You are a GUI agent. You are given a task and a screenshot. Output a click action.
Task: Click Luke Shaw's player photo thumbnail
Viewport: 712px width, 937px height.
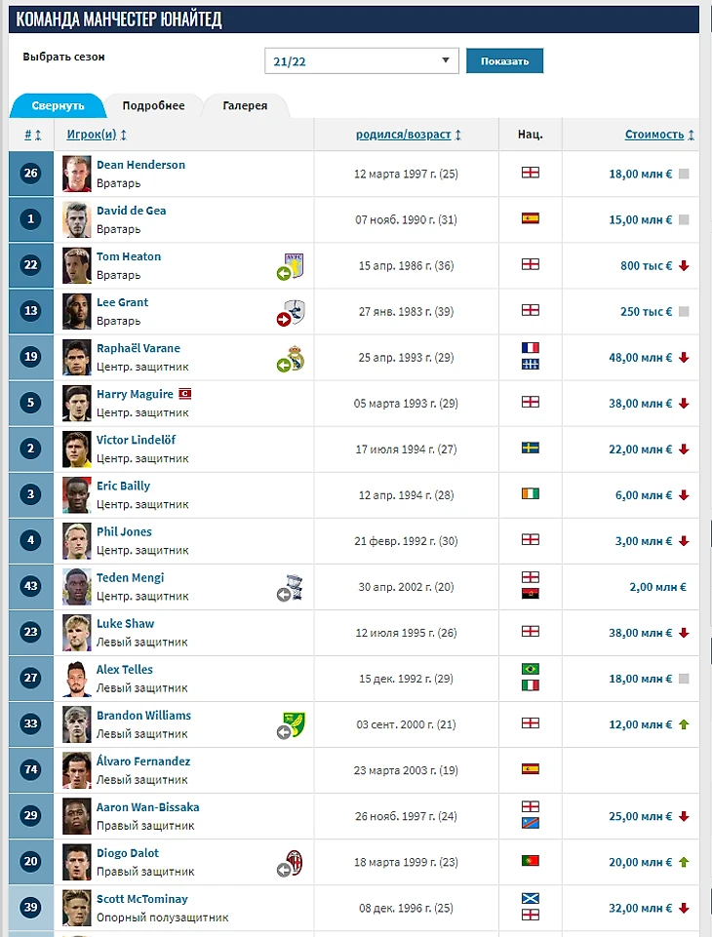click(77, 632)
